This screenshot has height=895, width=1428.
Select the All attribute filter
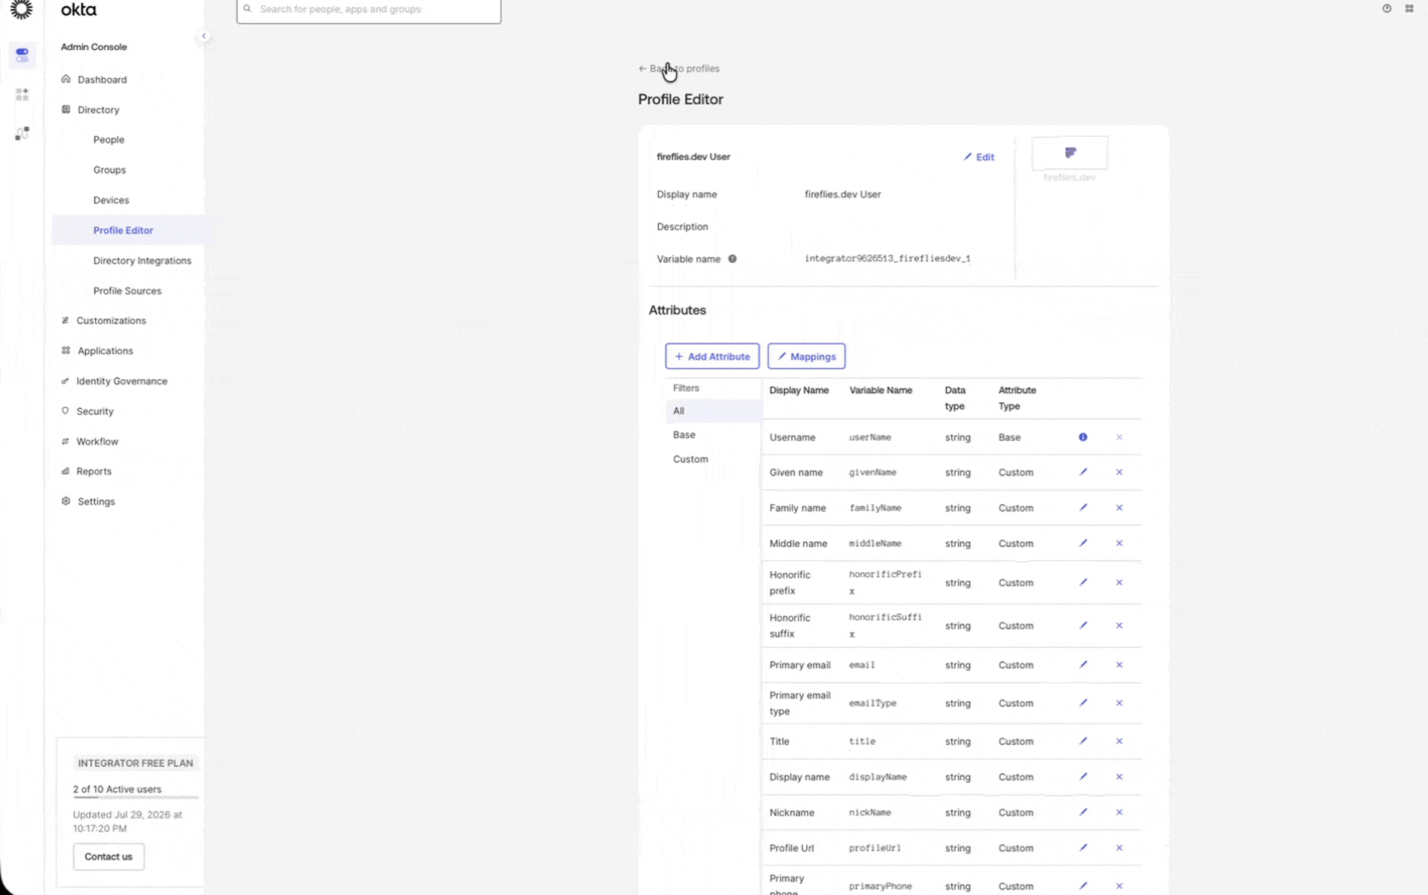point(714,411)
